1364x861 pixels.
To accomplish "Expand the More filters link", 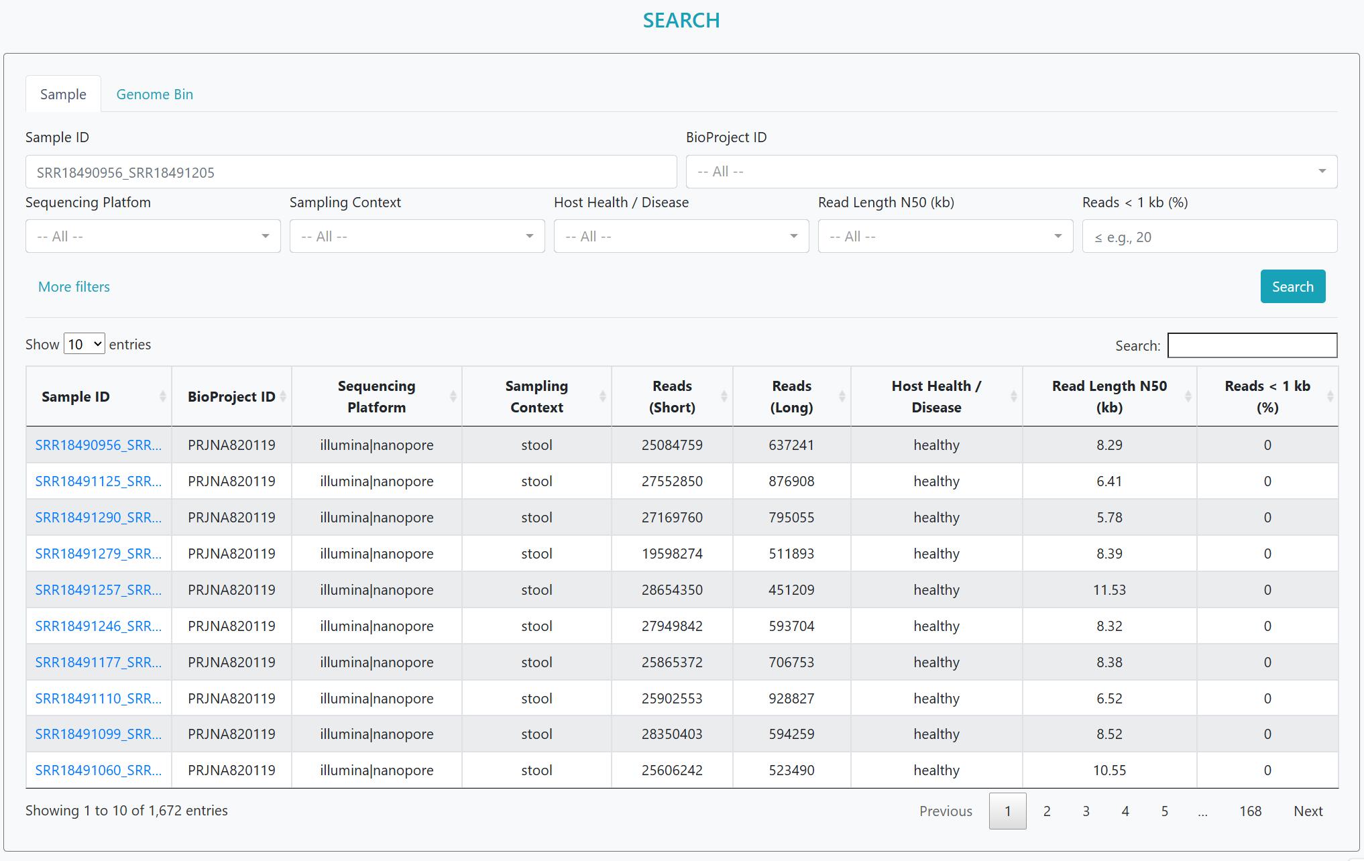I will (74, 286).
